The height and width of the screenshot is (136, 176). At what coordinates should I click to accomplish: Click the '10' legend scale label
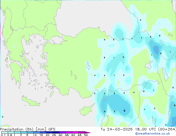point(35,135)
